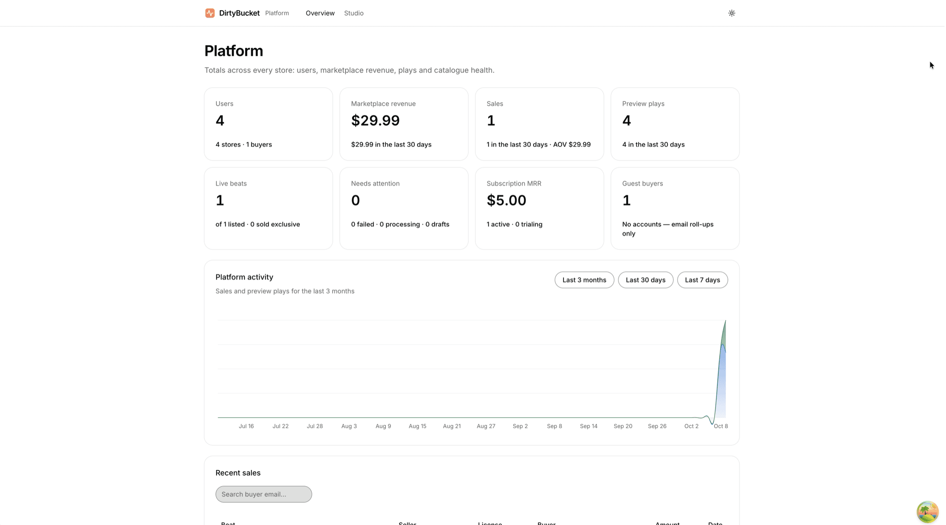
Task: Toggle the light/dark theme sun icon
Action: pos(732,13)
